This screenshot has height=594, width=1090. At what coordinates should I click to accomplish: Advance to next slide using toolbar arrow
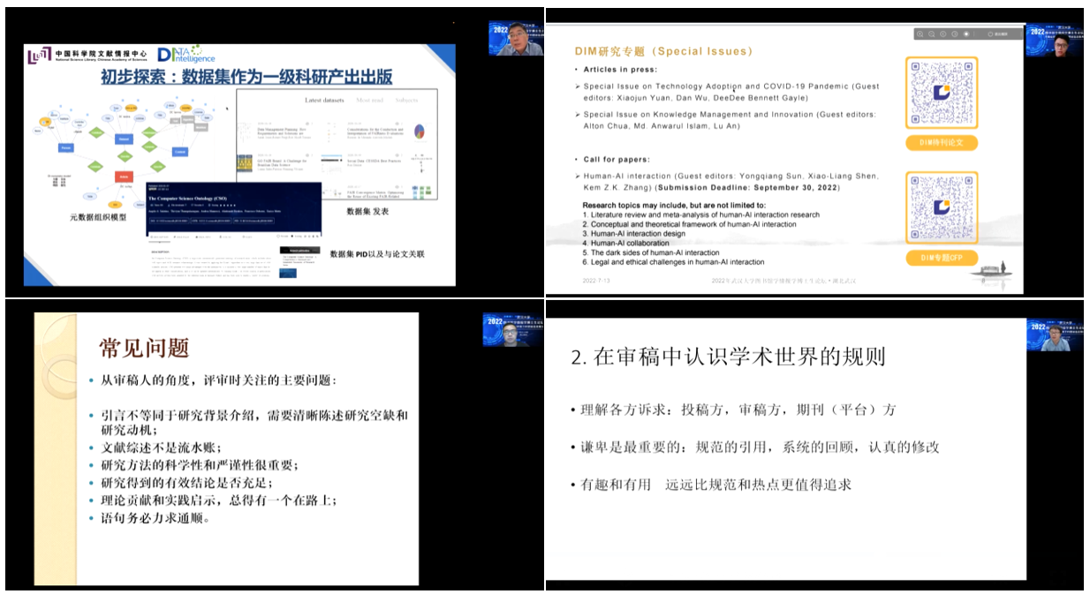pyautogui.click(x=955, y=34)
